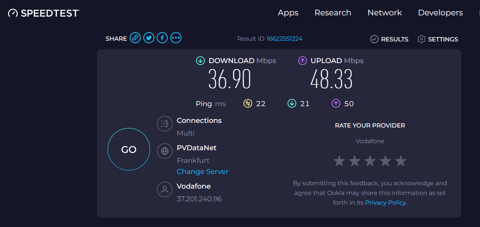Click the Vodafone name under Rate Your Provider
The image size is (480, 227).
pos(370,141)
